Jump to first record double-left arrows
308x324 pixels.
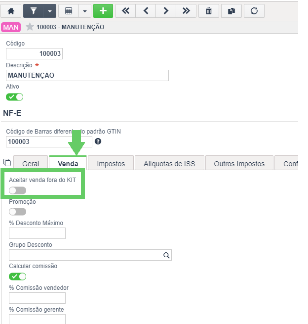(125, 11)
